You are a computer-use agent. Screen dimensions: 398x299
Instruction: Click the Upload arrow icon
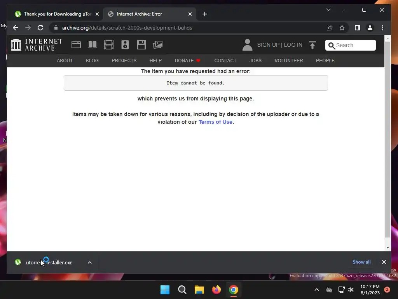pos(312,45)
